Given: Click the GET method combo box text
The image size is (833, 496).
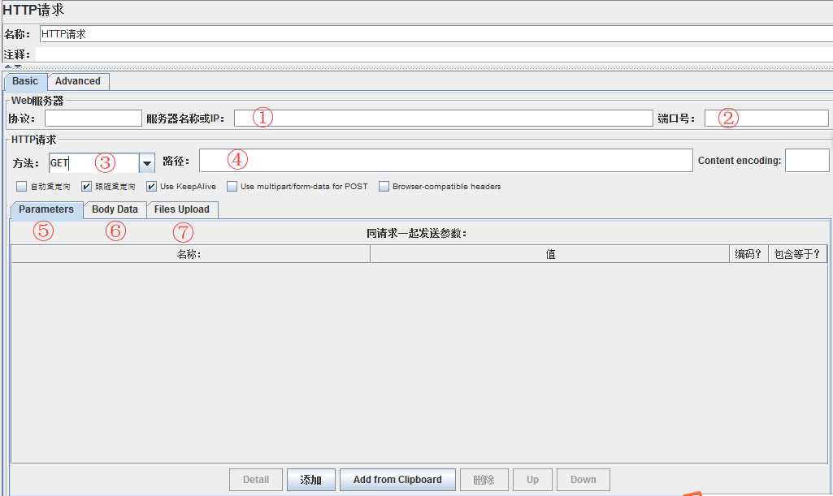Looking at the screenshot, I should (x=94, y=163).
